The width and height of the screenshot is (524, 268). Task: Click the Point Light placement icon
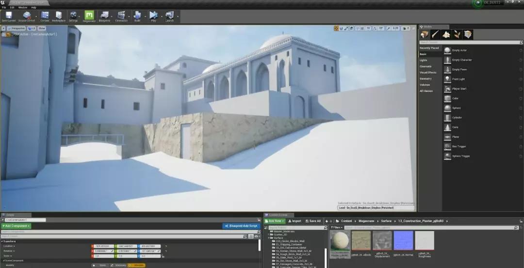coord(447,79)
